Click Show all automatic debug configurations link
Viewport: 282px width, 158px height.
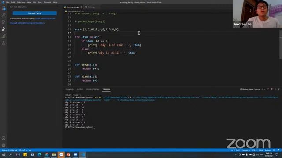pyautogui.click(x=27, y=23)
